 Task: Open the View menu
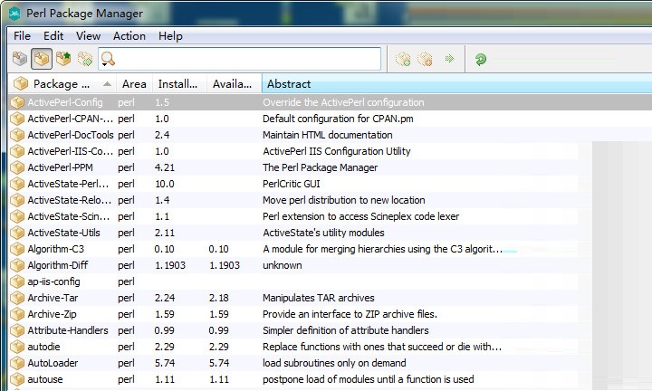point(88,36)
